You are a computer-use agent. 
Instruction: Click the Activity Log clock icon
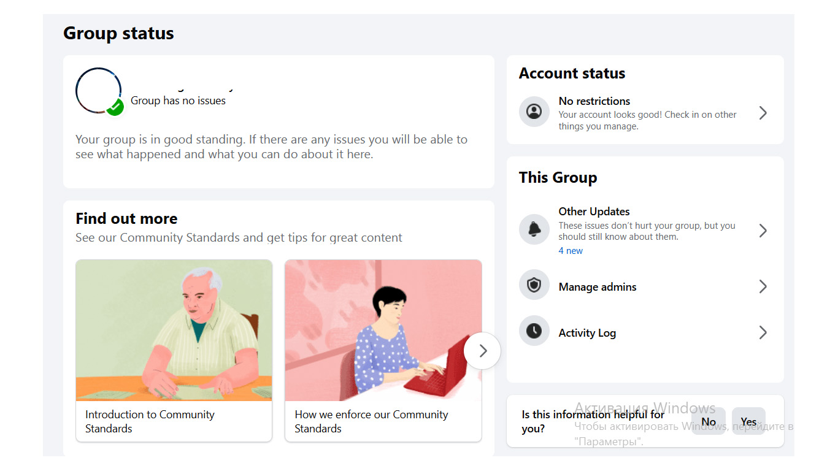click(534, 331)
